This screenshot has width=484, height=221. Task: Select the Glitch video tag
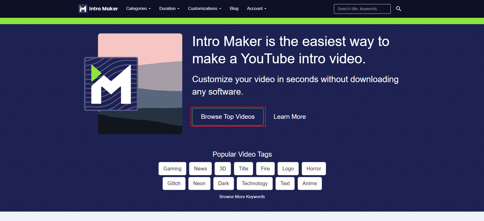(174, 183)
